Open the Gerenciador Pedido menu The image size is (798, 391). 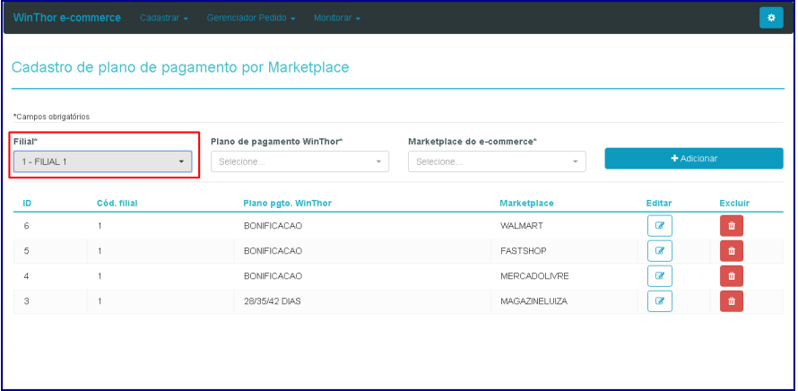pyautogui.click(x=251, y=18)
